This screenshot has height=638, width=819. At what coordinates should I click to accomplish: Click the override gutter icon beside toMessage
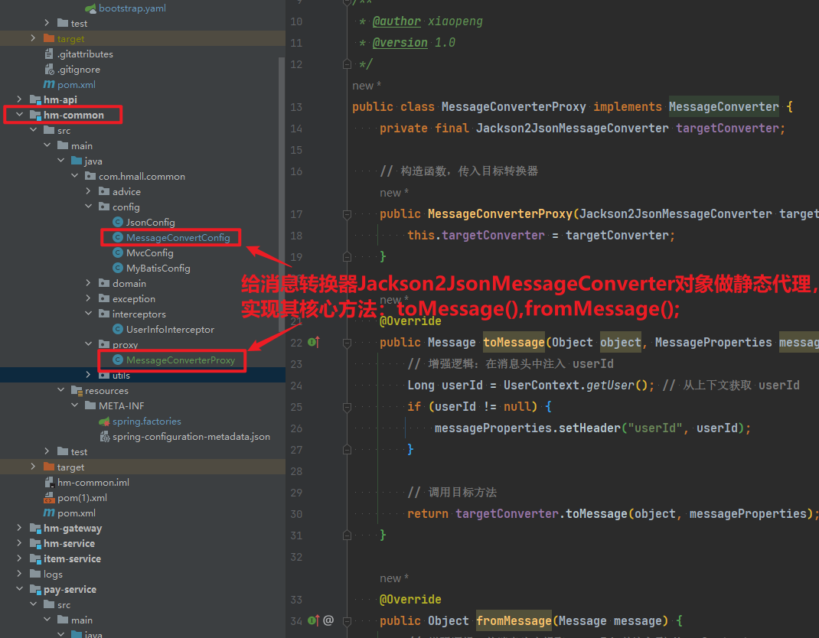(x=313, y=343)
